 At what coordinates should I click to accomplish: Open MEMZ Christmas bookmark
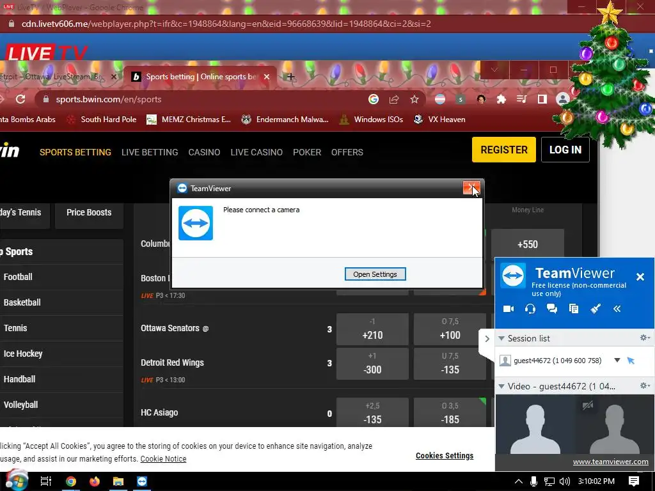[189, 120]
